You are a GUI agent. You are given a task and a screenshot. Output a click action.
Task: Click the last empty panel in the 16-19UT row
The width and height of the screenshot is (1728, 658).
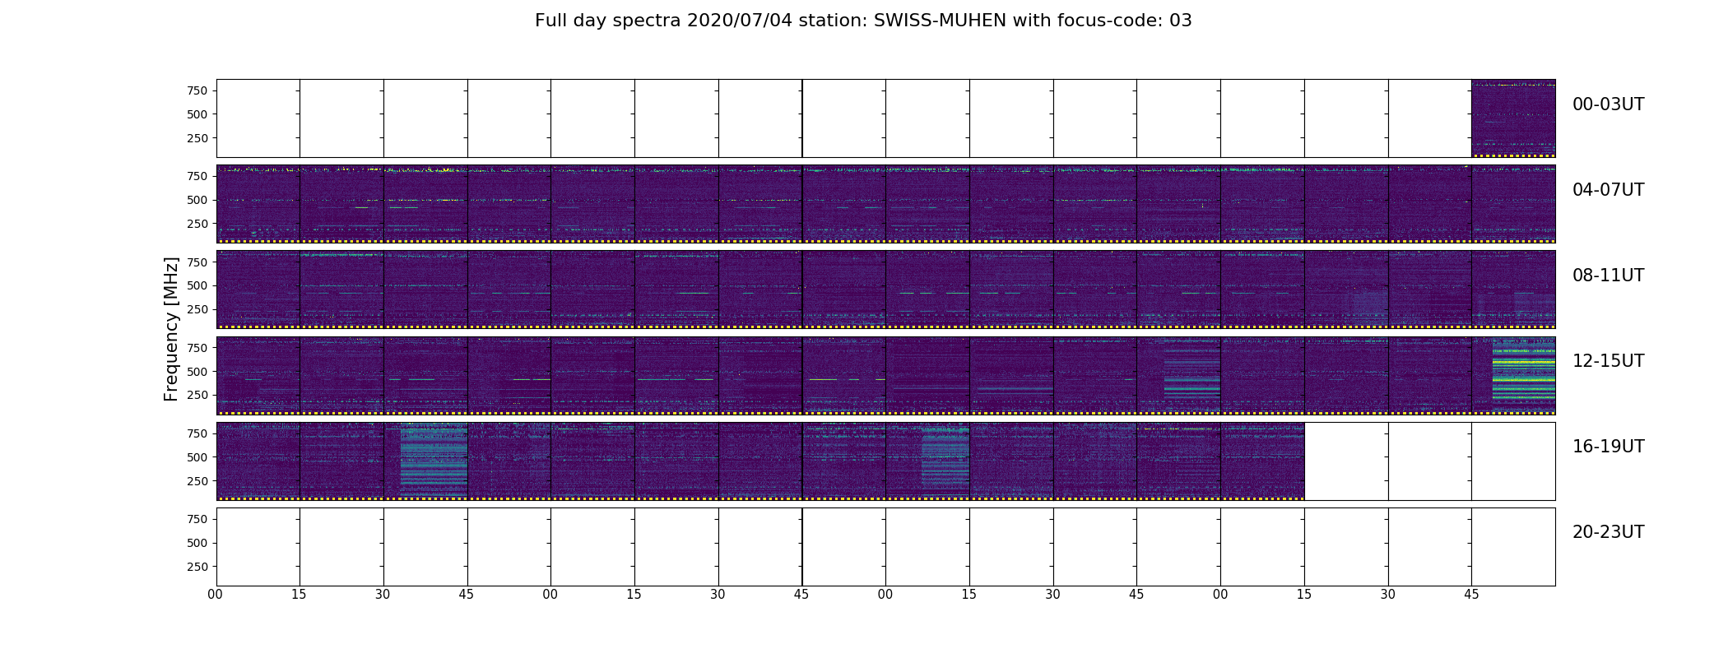1513,461
